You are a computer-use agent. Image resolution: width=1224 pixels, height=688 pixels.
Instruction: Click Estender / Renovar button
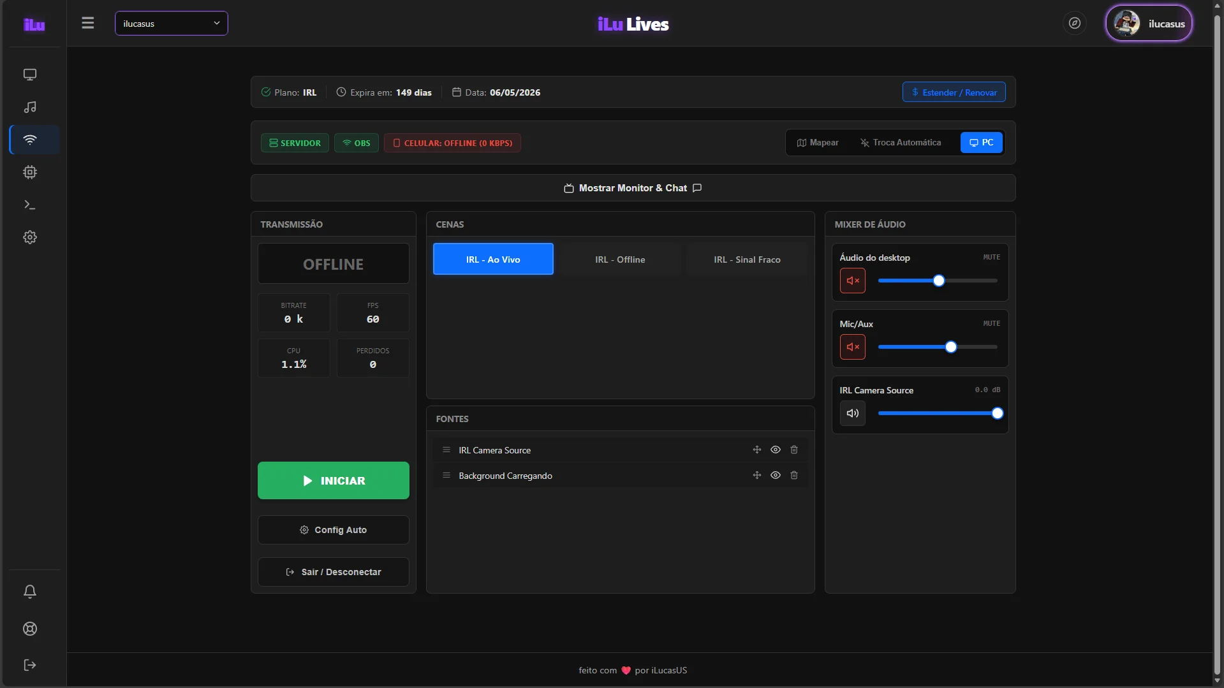954,92
